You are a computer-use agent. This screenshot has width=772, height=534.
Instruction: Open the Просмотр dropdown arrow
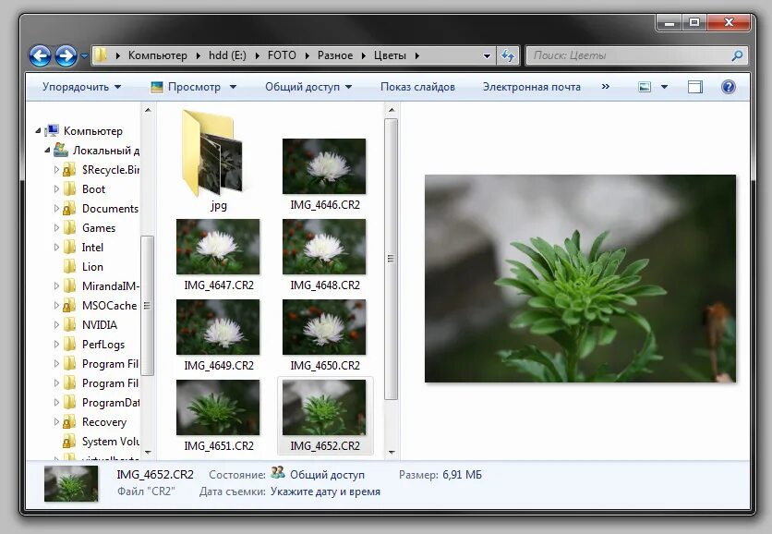click(233, 87)
